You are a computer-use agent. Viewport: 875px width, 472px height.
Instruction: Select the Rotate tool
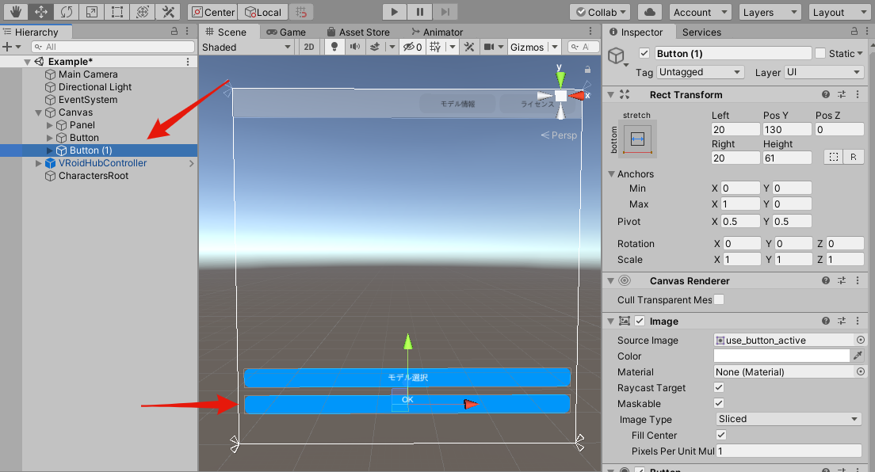(67, 12)
